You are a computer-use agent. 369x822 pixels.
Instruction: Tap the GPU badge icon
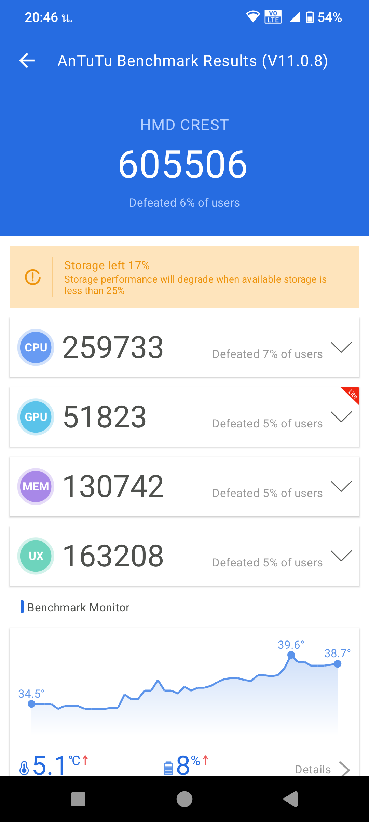point(36,417)
